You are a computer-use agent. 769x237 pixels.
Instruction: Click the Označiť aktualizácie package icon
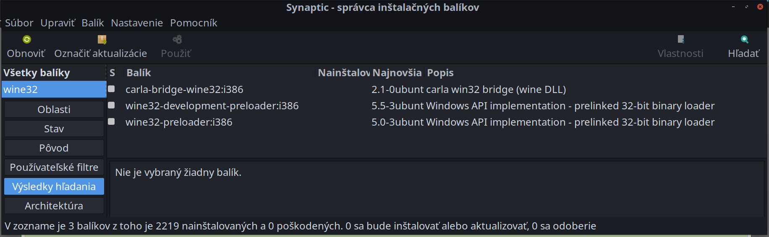coord(102,40)
